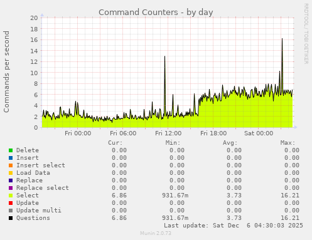This screenshot has width=312, height=240.
Task: Click Select row average value 3.73
Action: pos(234,196)
